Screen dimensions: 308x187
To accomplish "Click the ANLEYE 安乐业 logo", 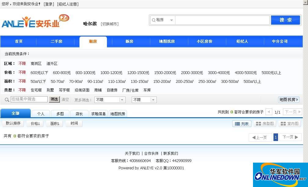I will [35, 21].
